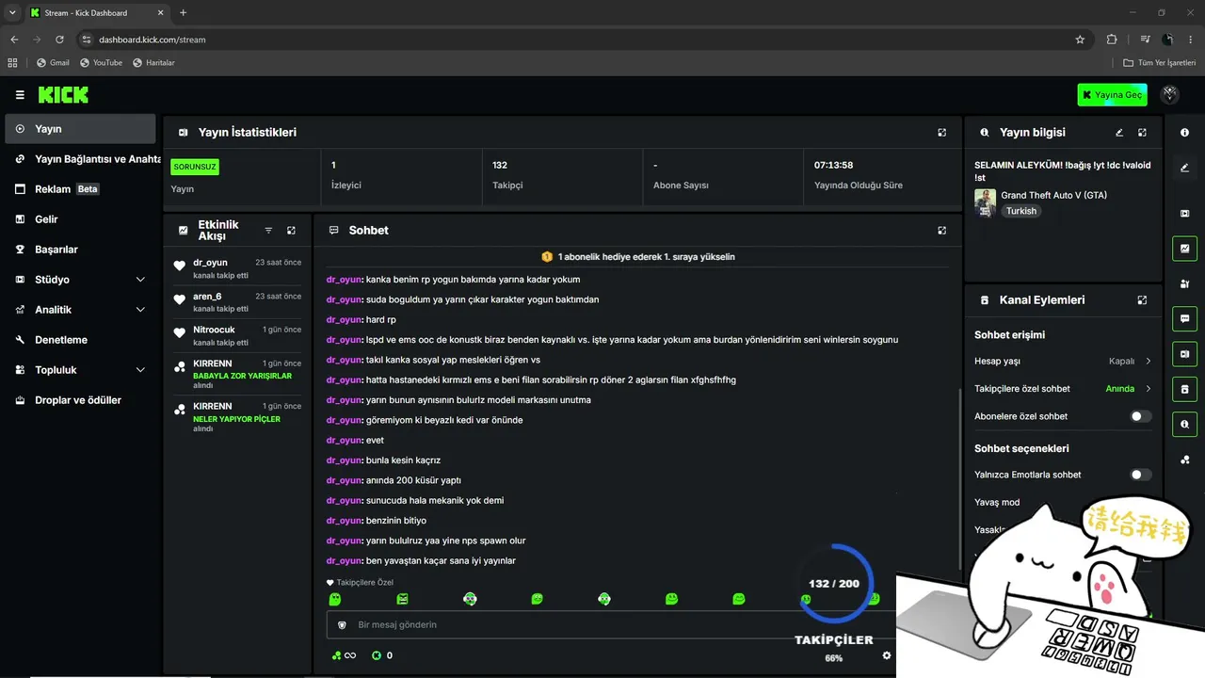Edit stream info with the pencil in Yayın bilgisi
The height and width of the screenshot is (678, 1205).
[x=1119, y=133]
